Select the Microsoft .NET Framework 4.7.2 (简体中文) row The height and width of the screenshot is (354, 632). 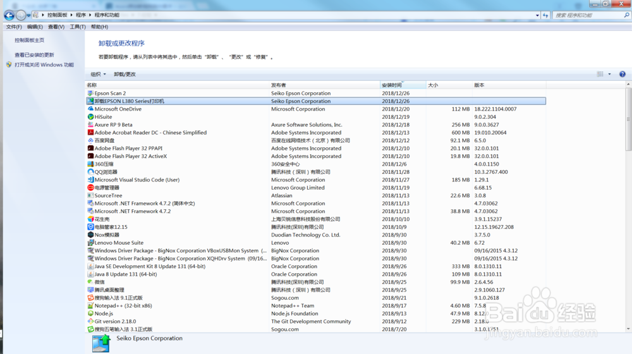coord(316,204)
